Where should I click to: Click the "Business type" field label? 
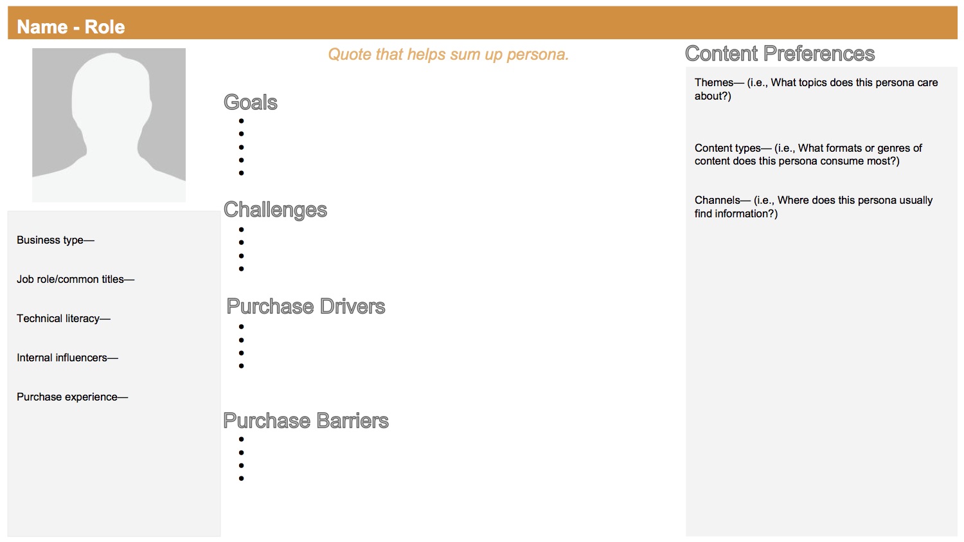click(x=55, y=240)
